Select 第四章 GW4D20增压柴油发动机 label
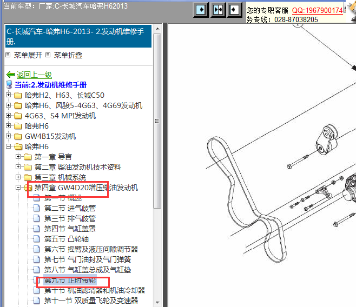356x307 pixels. click(86, 188)
